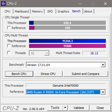Open the Tools dropdown arrow
112x112 pixels.
[65, 108]
